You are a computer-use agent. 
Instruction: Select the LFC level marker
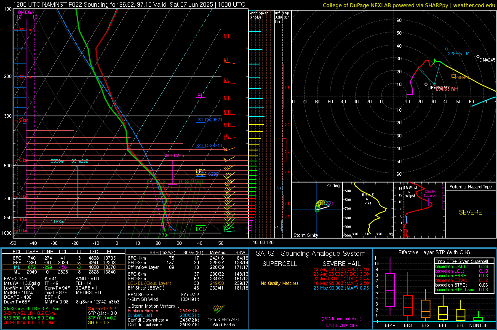(200, 172)
